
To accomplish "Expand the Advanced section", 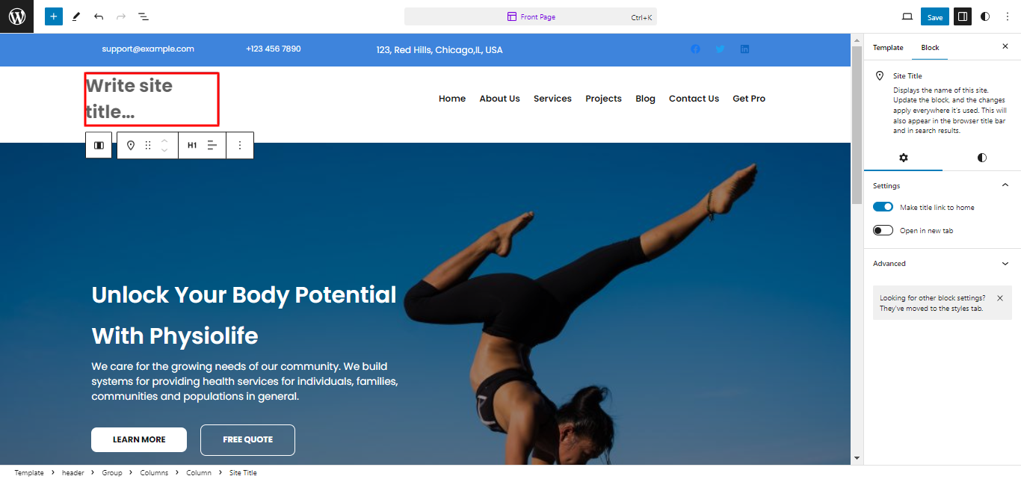I will click(942, 264).
